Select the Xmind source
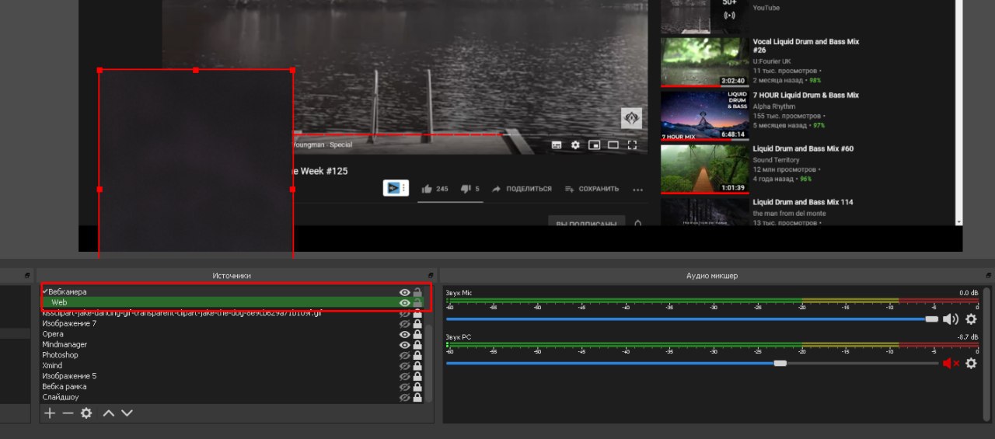 point(232,365)
